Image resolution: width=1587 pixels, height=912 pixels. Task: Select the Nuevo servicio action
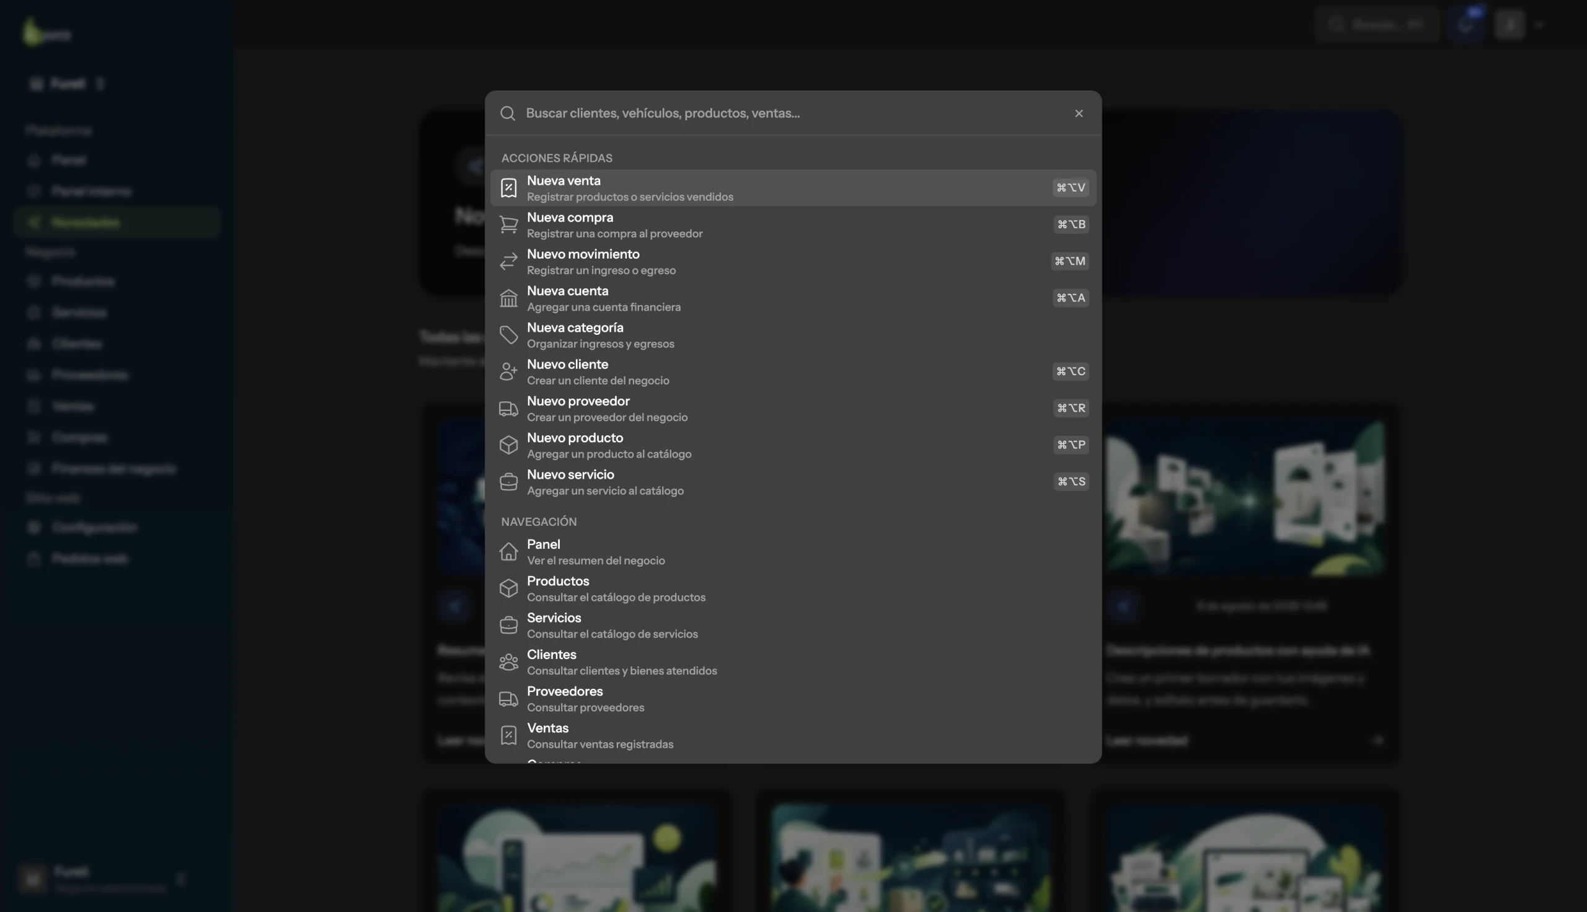(x=793, y=482)
